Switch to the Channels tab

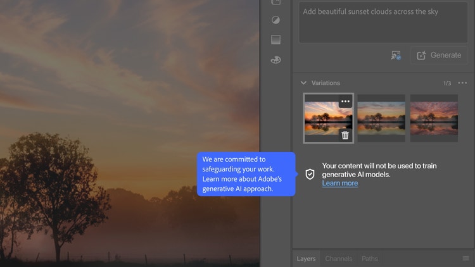[338, 259]
